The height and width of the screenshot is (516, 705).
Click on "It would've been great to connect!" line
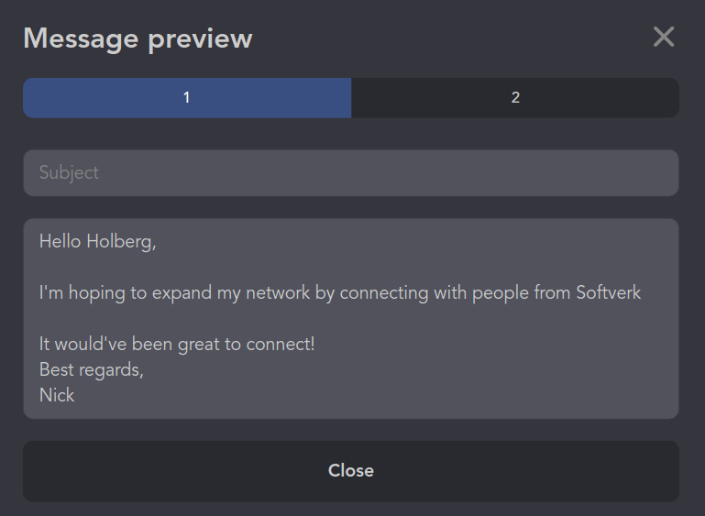(x=177, y=345)
